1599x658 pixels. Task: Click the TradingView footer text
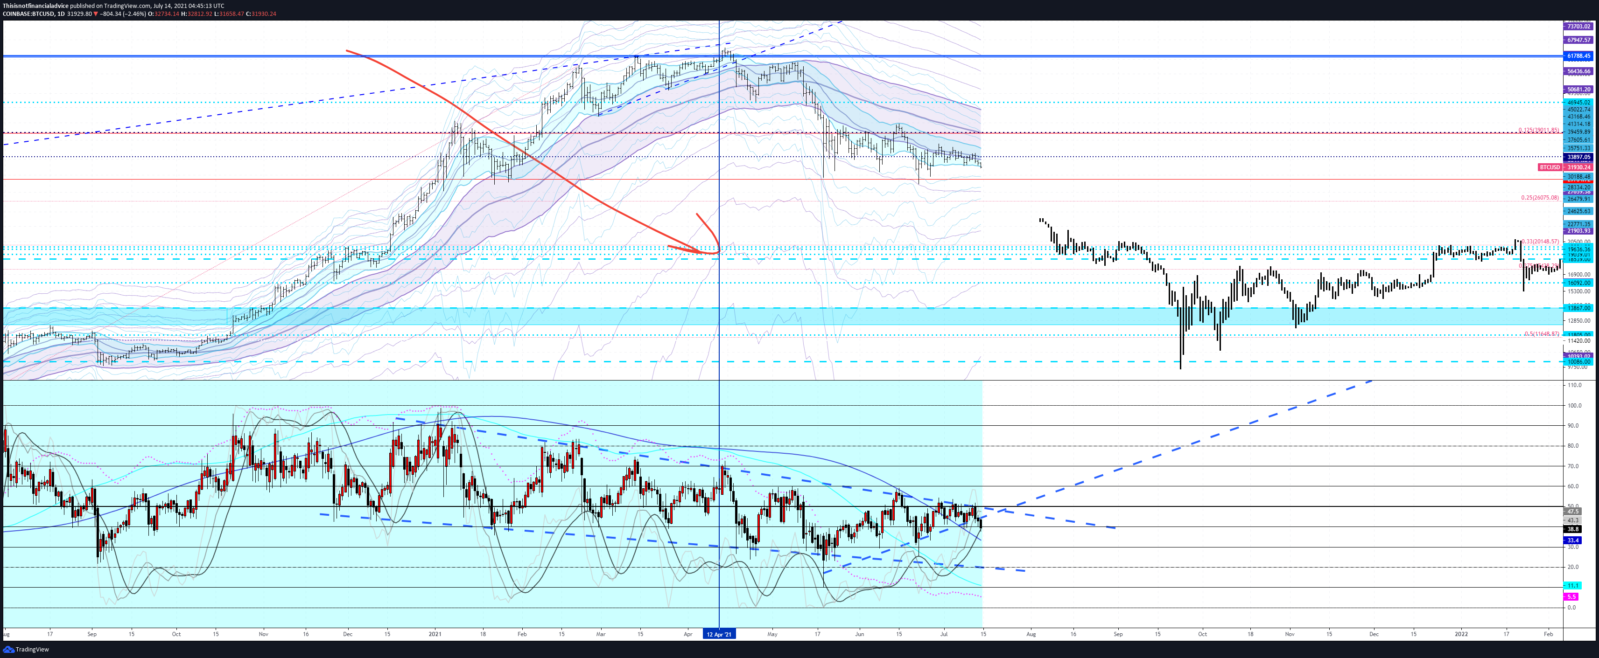tap(32, 649)
